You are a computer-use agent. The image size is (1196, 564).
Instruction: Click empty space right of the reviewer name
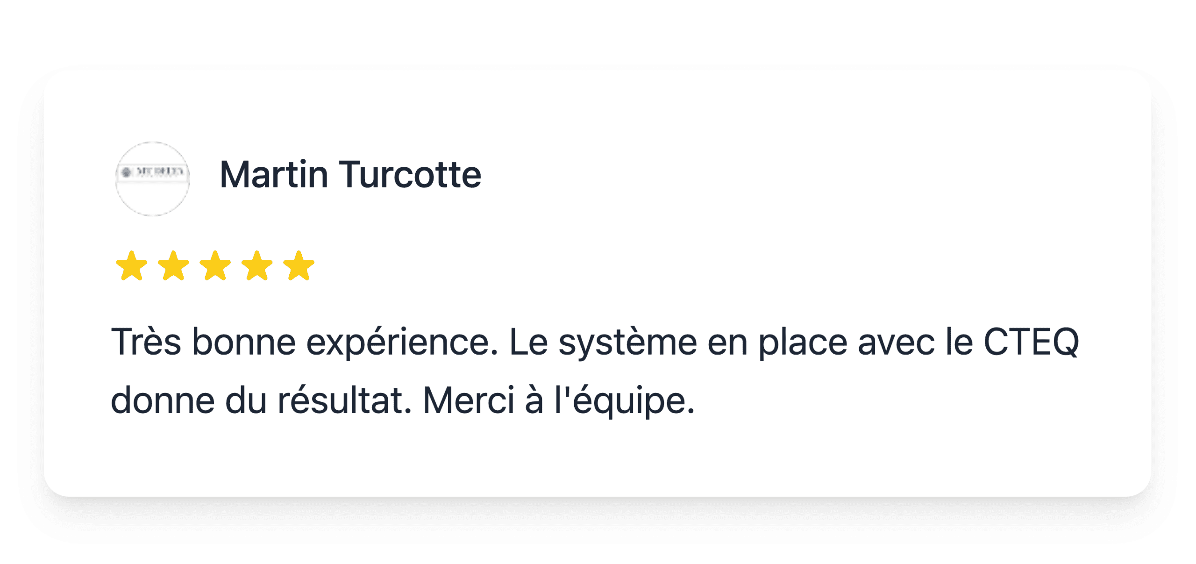(x=794, y=174)
